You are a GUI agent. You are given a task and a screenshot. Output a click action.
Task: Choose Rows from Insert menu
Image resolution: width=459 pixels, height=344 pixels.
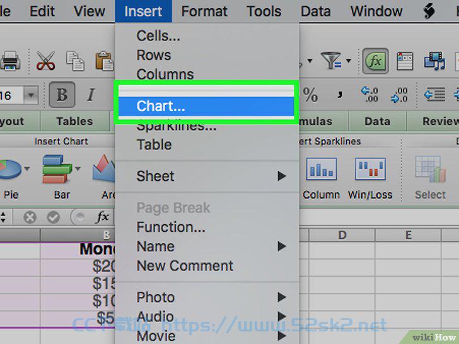207,55
